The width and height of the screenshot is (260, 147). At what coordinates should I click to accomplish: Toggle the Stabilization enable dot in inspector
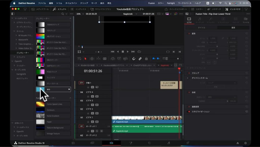189,111
